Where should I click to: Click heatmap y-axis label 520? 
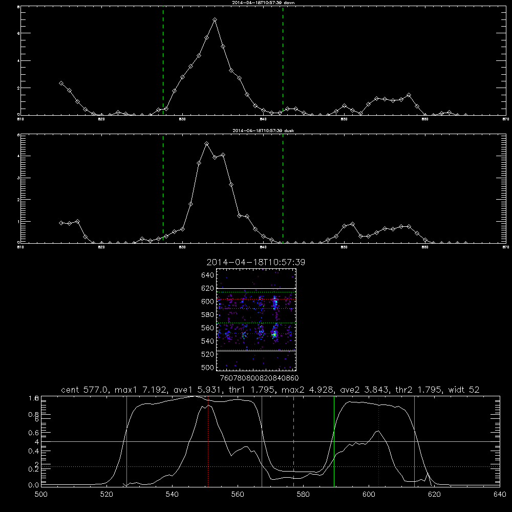(208, 354)
